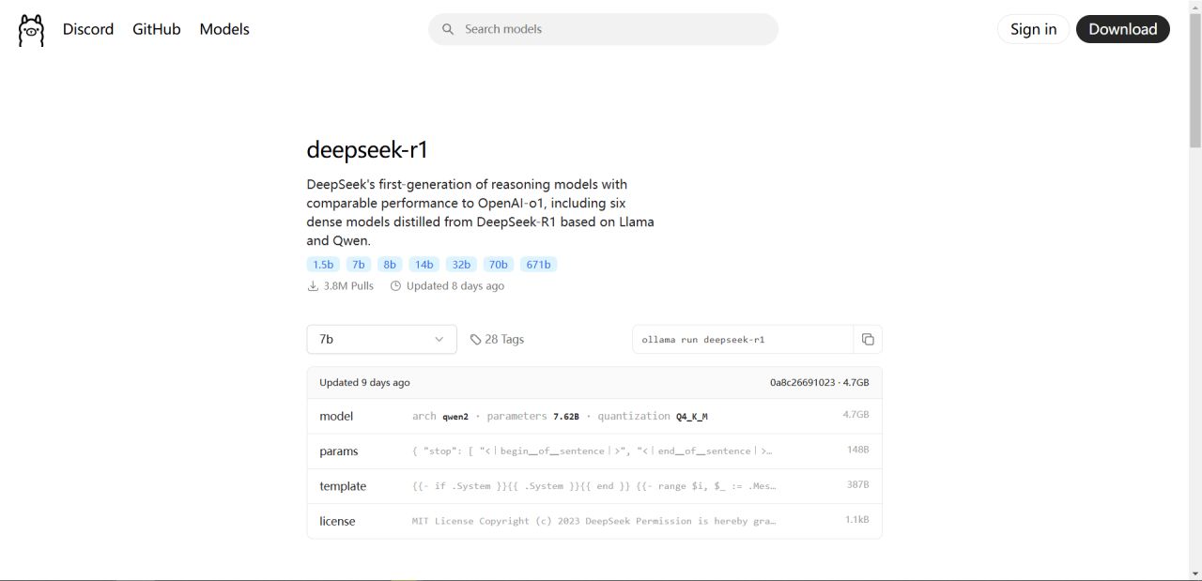Click the clock icon beside Updated 8 days ago
This screenshot has width=1202, height=581.
[395, 285]
